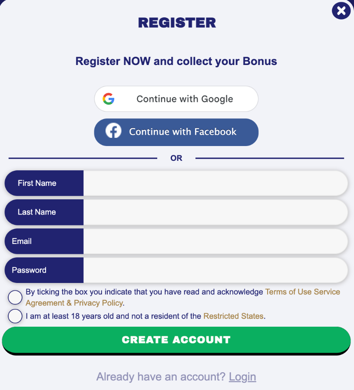Click the Password label
This screenshot has height=390, width=354.
point(29,270)
